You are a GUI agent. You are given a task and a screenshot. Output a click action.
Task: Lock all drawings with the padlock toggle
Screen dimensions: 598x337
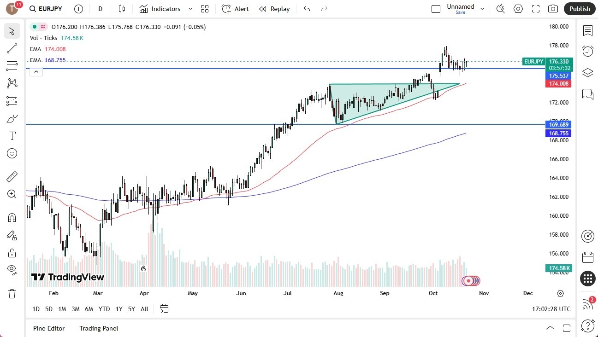tap(12, 252)
